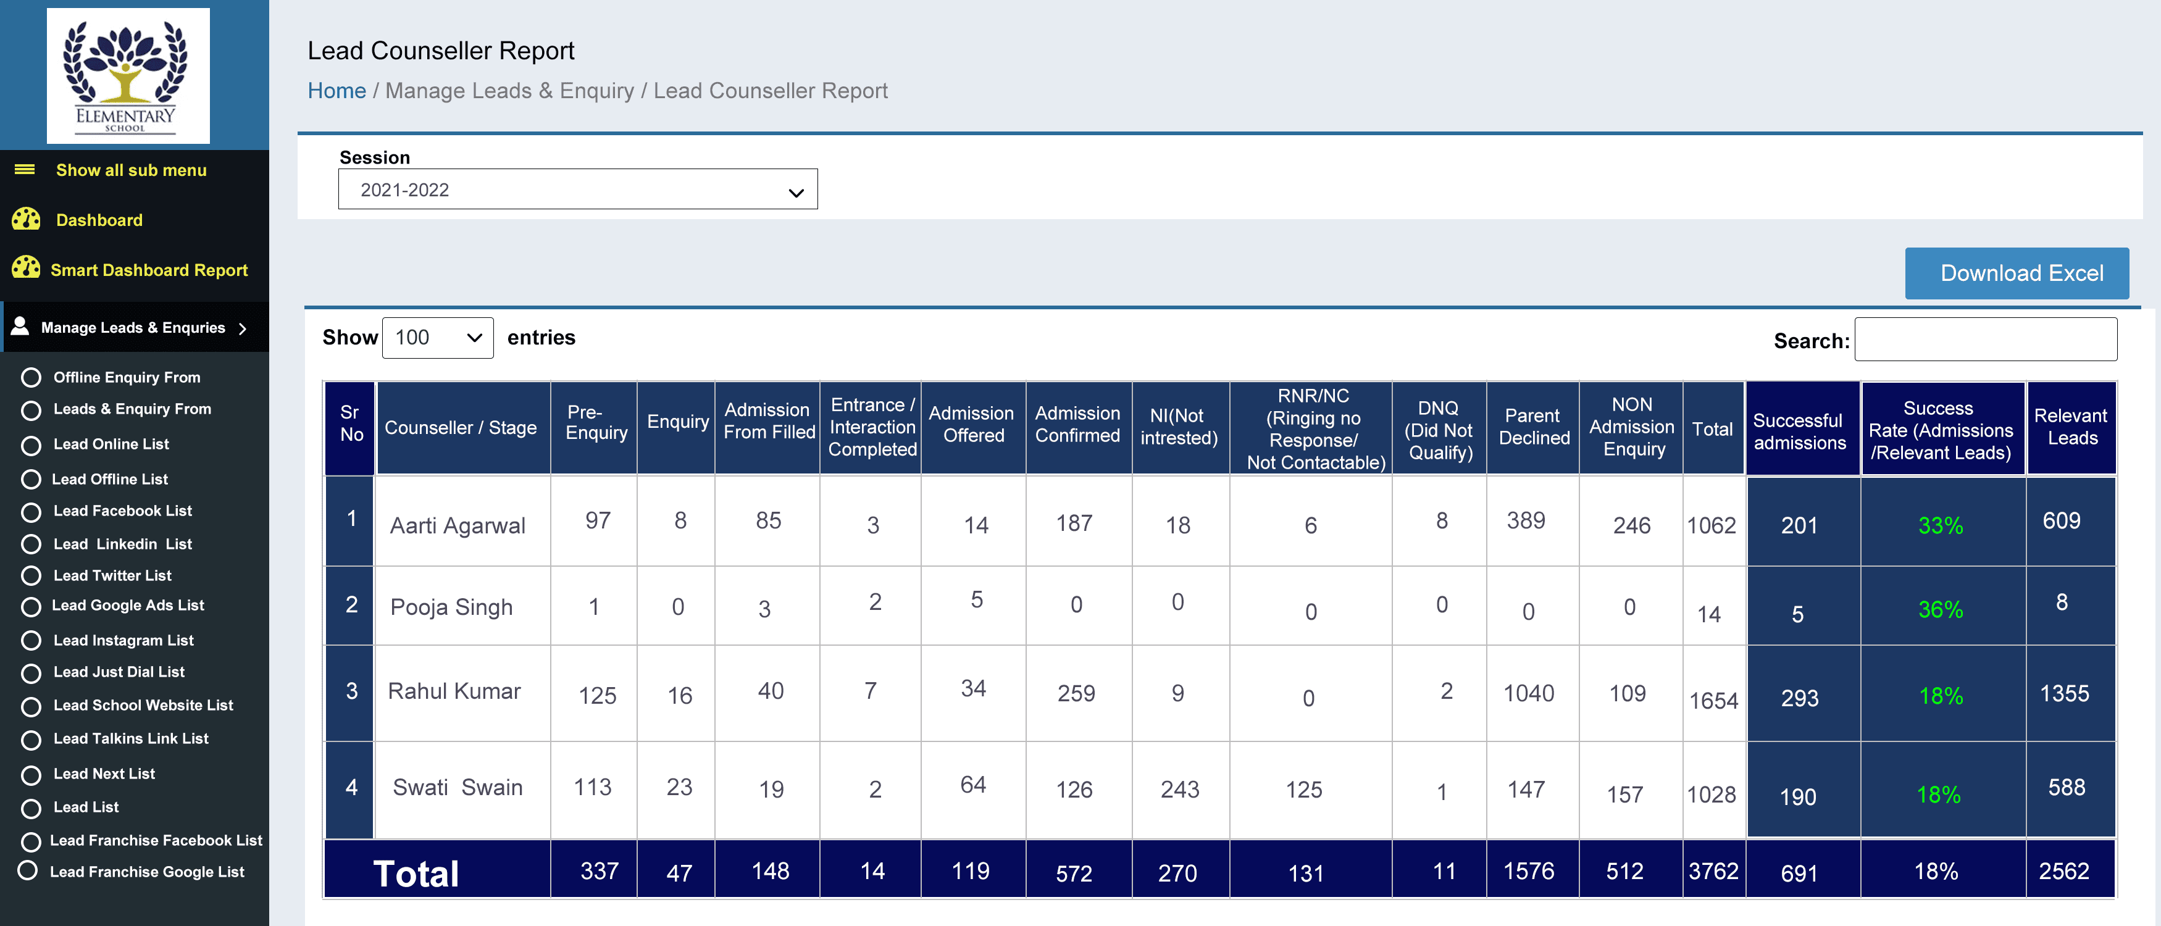This screenshot has width=2161, height=926.
Task: Select Lead Offline List radio circle
Action: click(x=31, y=479)
